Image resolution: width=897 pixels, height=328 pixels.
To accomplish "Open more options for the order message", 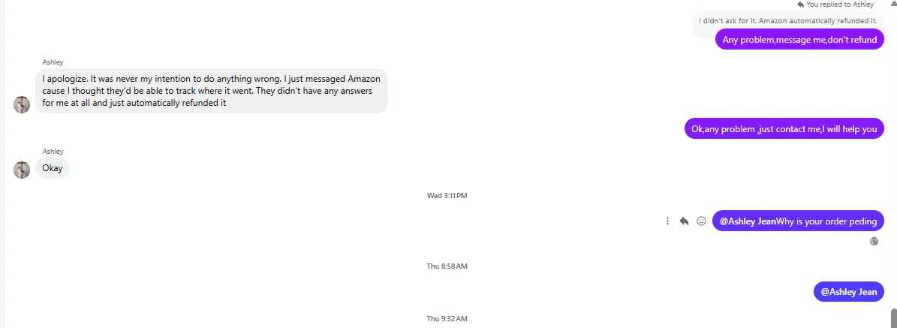I will click(667, 221).
